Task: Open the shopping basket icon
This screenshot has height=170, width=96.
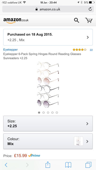Action: 89,20
